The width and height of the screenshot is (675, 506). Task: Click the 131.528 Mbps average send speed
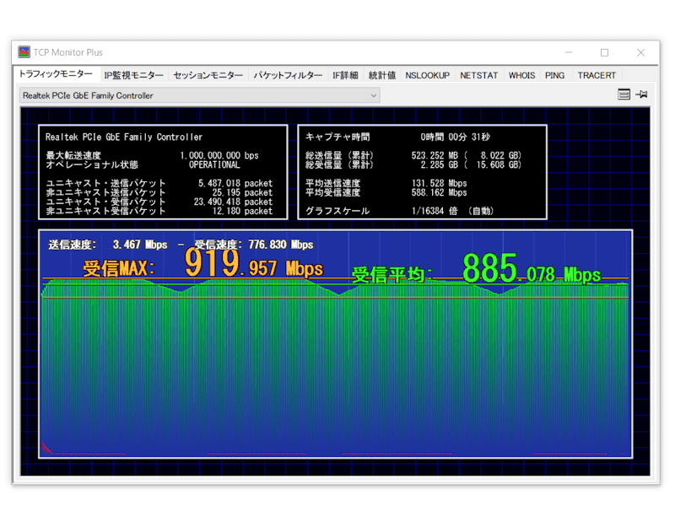point(439,183)
